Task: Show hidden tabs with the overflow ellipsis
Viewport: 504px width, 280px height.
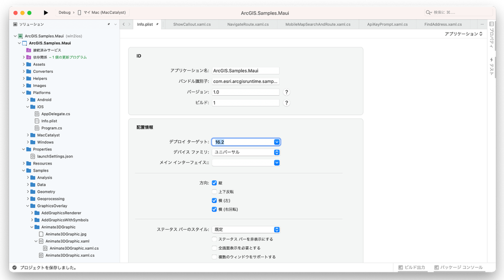Action: (x=483, y=24)
